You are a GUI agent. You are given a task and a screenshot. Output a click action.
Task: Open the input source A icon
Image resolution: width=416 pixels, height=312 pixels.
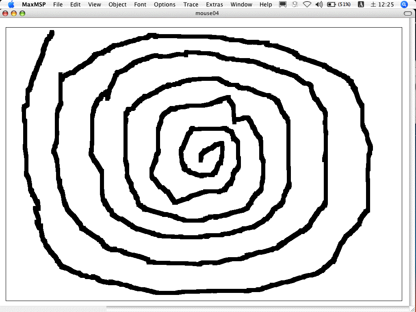coord(361,4)
